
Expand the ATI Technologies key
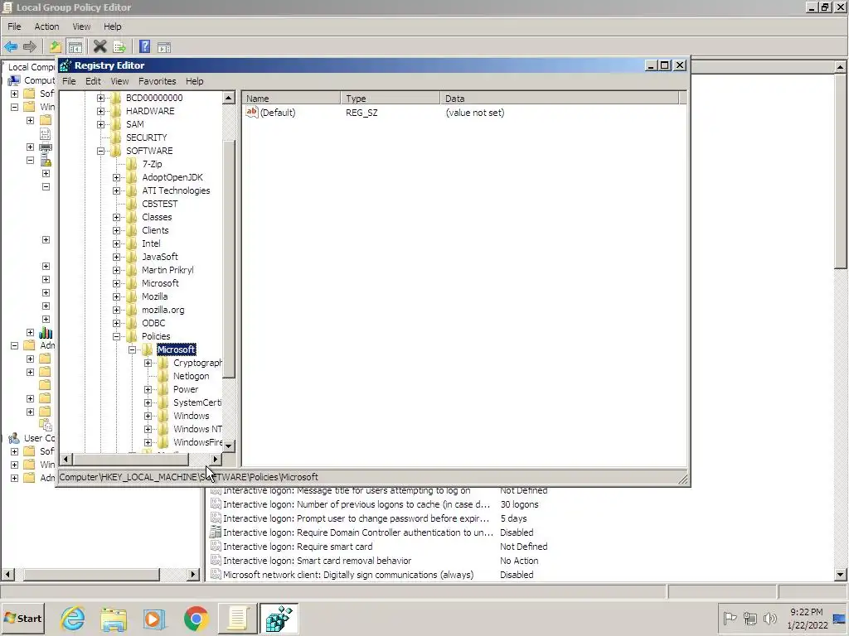tap(116, 190)
